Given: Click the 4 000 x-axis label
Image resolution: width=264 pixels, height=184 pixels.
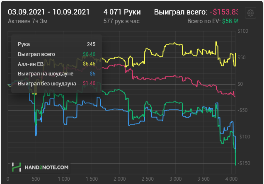Looking at the screenshot, I should click(x=231, y=179).
